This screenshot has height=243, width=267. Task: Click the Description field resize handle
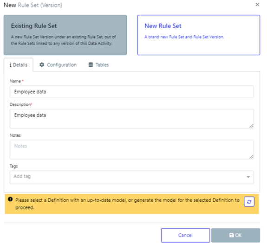251,126
